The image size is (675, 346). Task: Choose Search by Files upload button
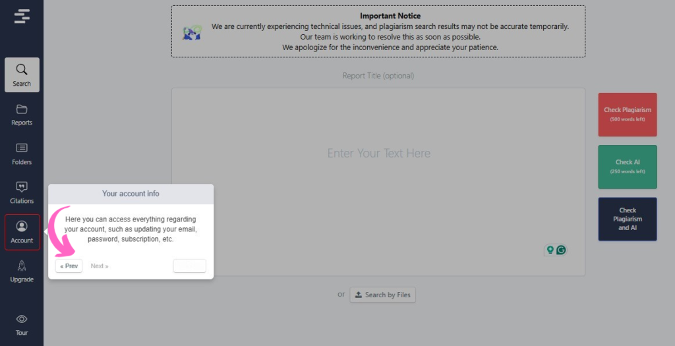tap(383, 295)
